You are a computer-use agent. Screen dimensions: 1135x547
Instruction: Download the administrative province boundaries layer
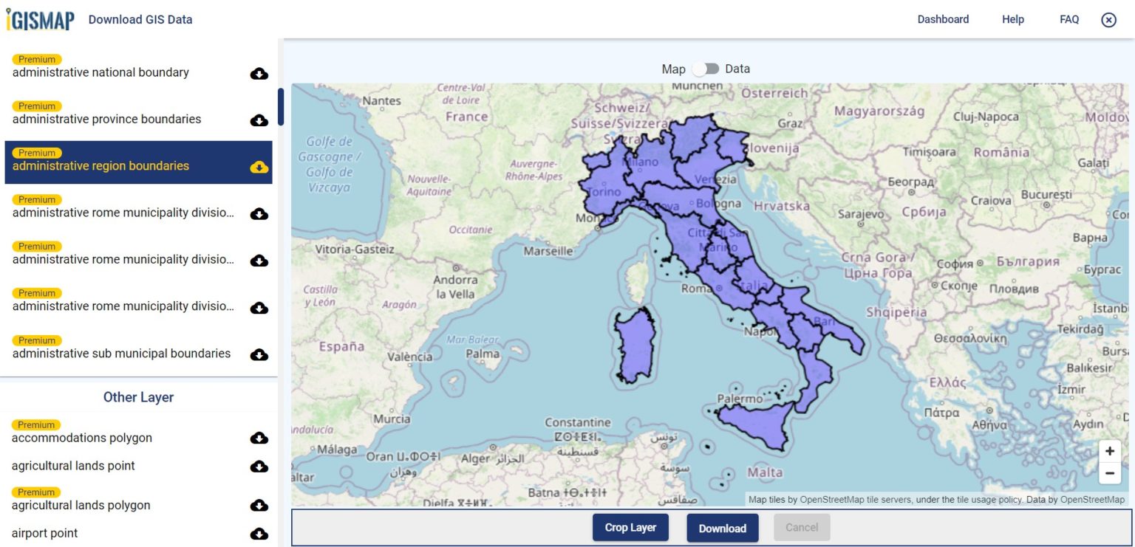259,119
